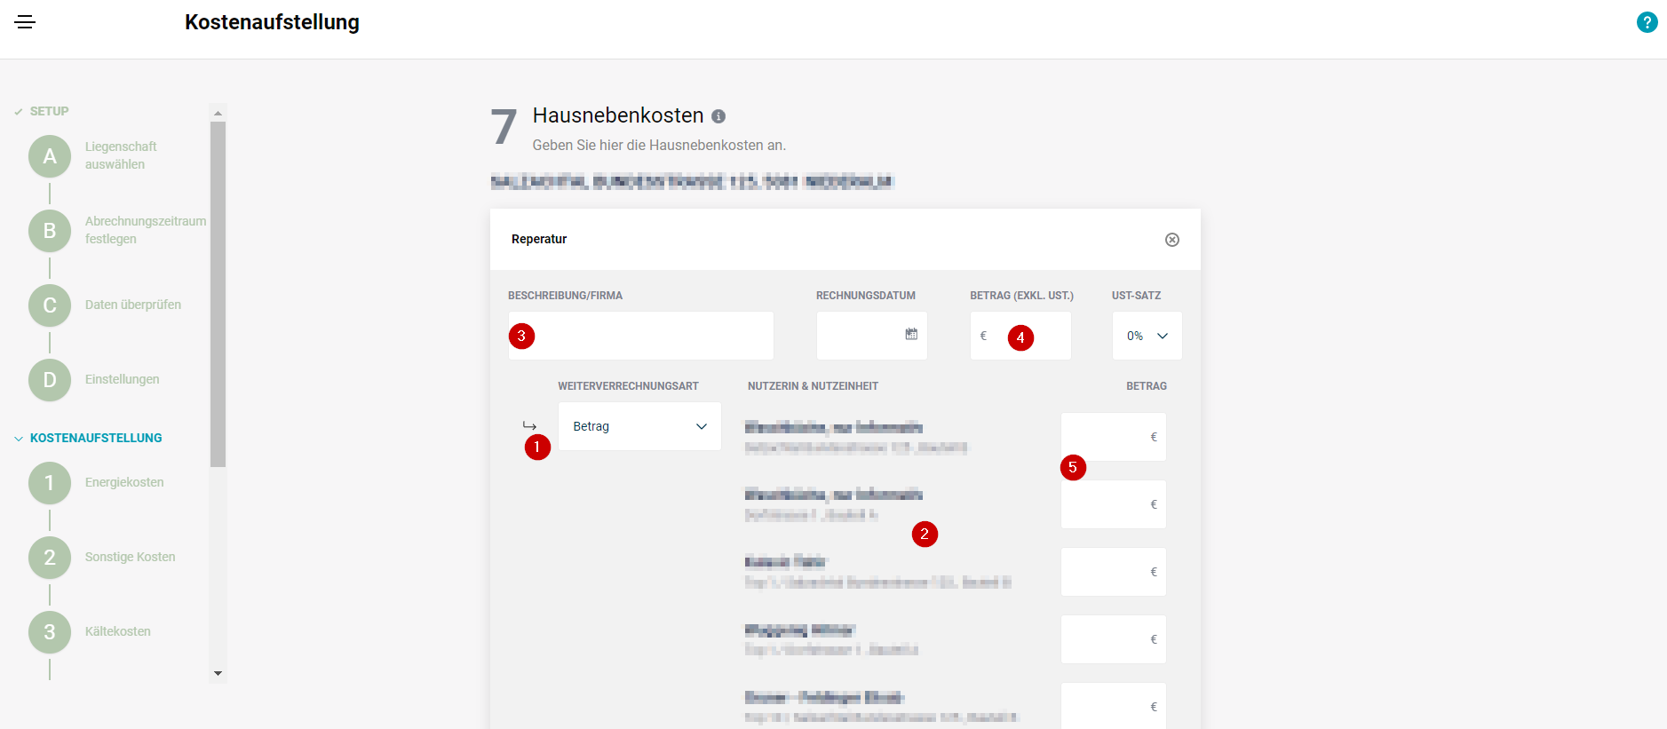Go to Kältekosten step
Viewport: 1667px width, 729px height.
[117, 631]
